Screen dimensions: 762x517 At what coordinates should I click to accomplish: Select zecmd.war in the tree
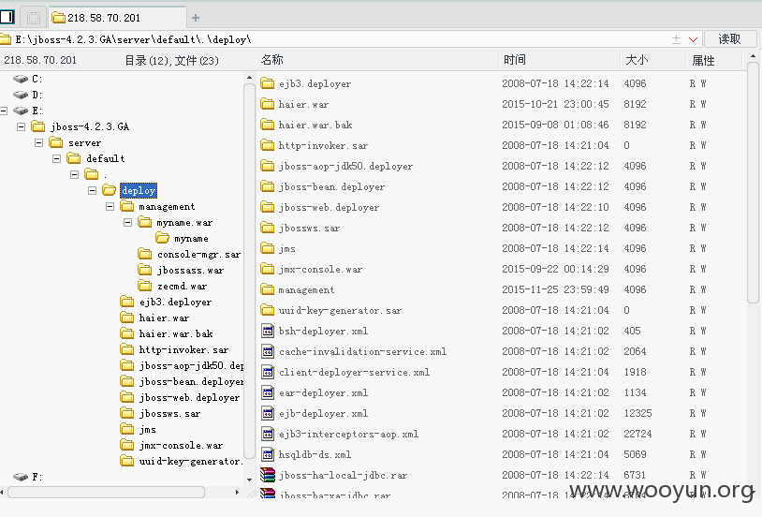pos(183,286)
